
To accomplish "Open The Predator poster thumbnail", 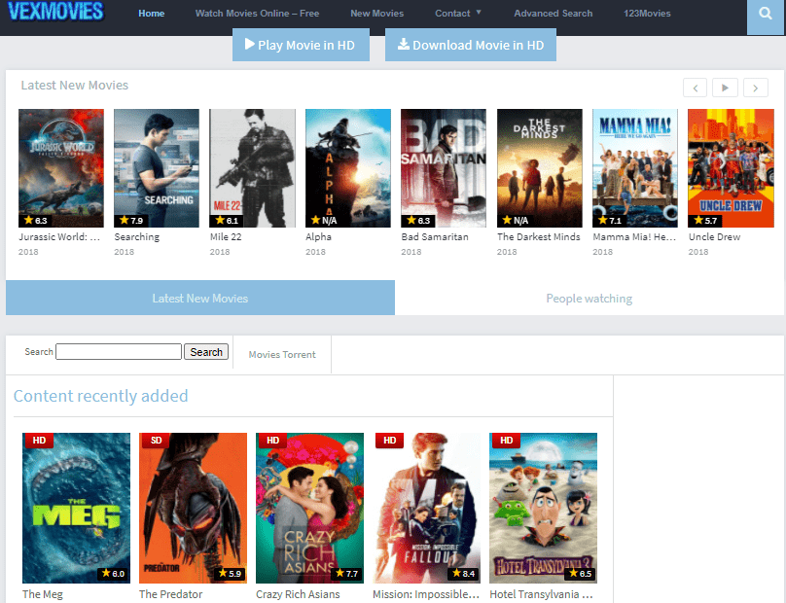I will (193, 508).
